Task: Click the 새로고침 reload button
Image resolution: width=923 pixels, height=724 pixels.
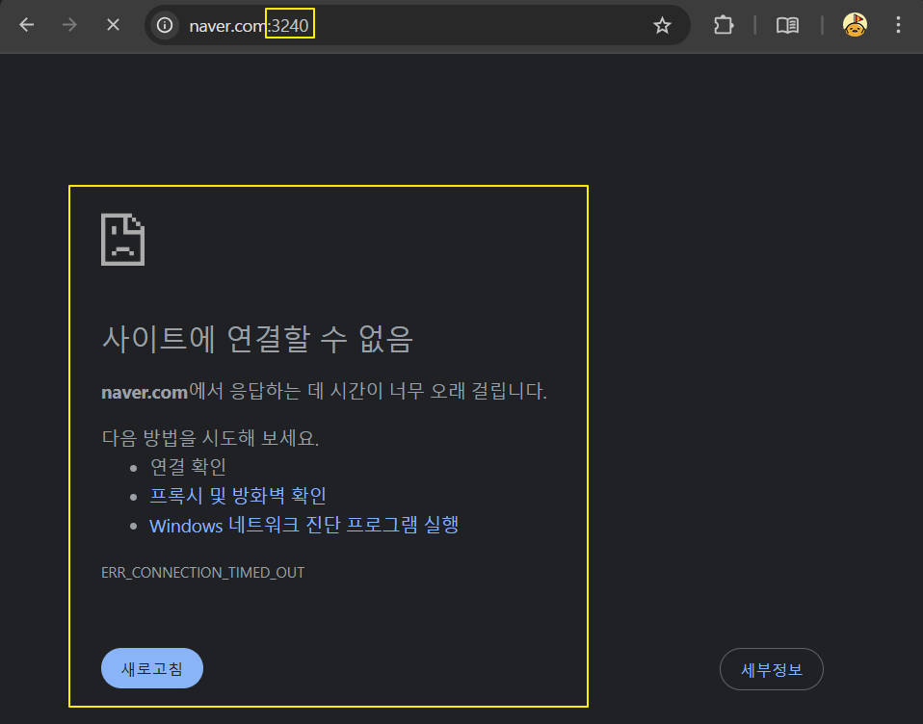Action: click(x=152, y=668)
